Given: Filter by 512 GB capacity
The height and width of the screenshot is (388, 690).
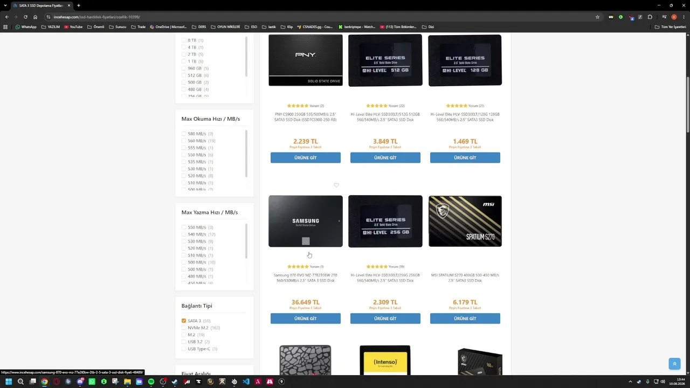Looking at the screenshot, I should pyautogui.click(x=184, y=75).
